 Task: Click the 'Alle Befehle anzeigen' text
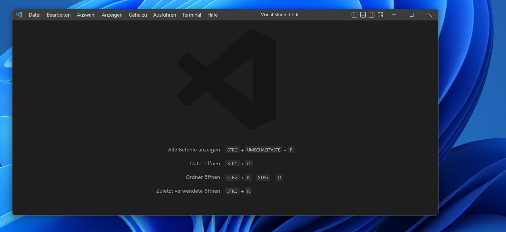pos(194,150)
